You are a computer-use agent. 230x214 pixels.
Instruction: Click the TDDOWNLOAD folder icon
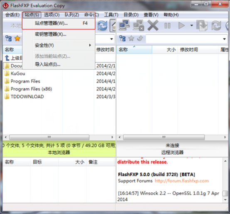[7, 97]
